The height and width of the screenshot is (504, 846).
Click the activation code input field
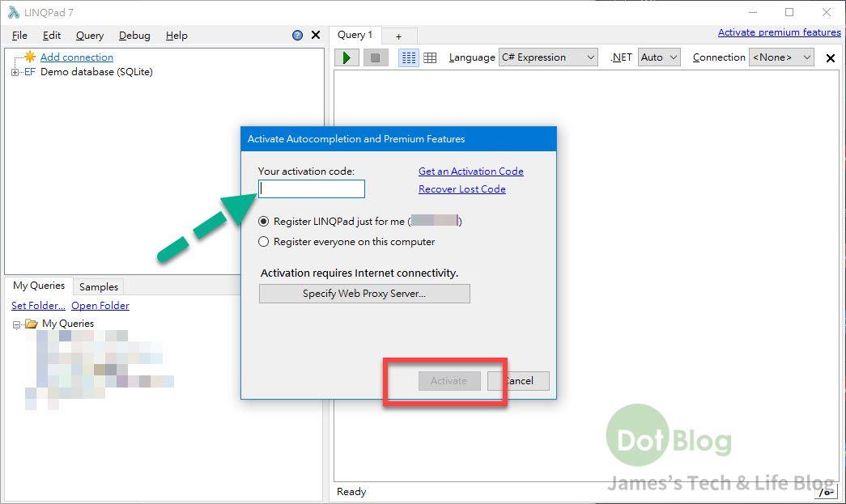(x=312, y=189)
